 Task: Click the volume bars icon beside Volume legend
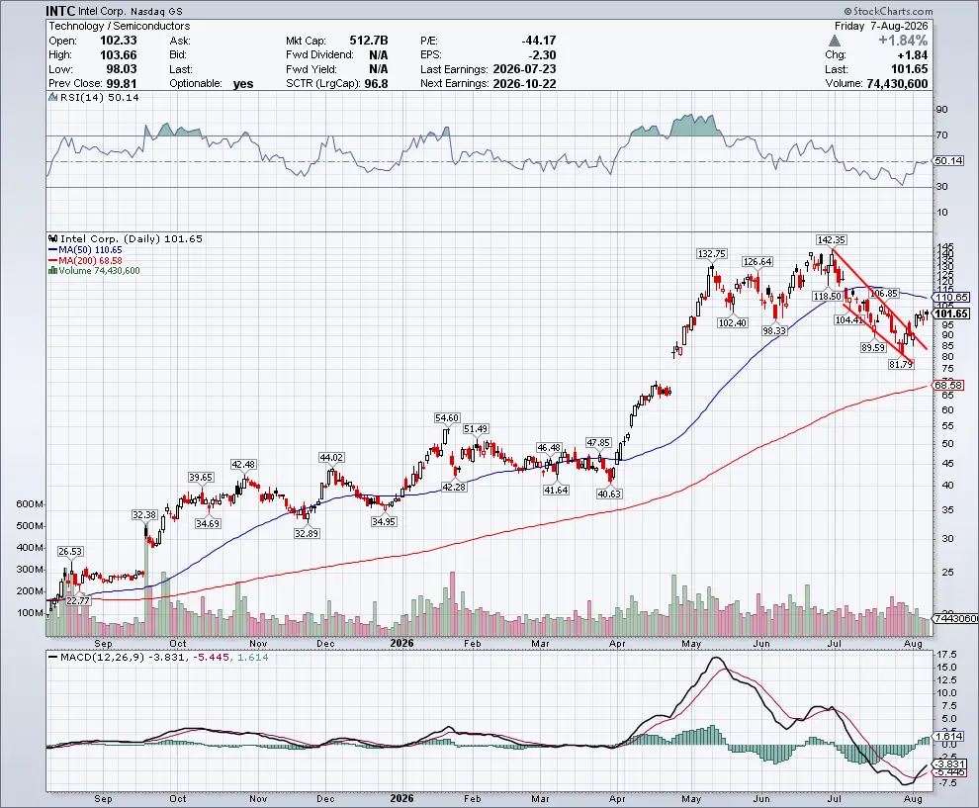(x=53, y=270)
